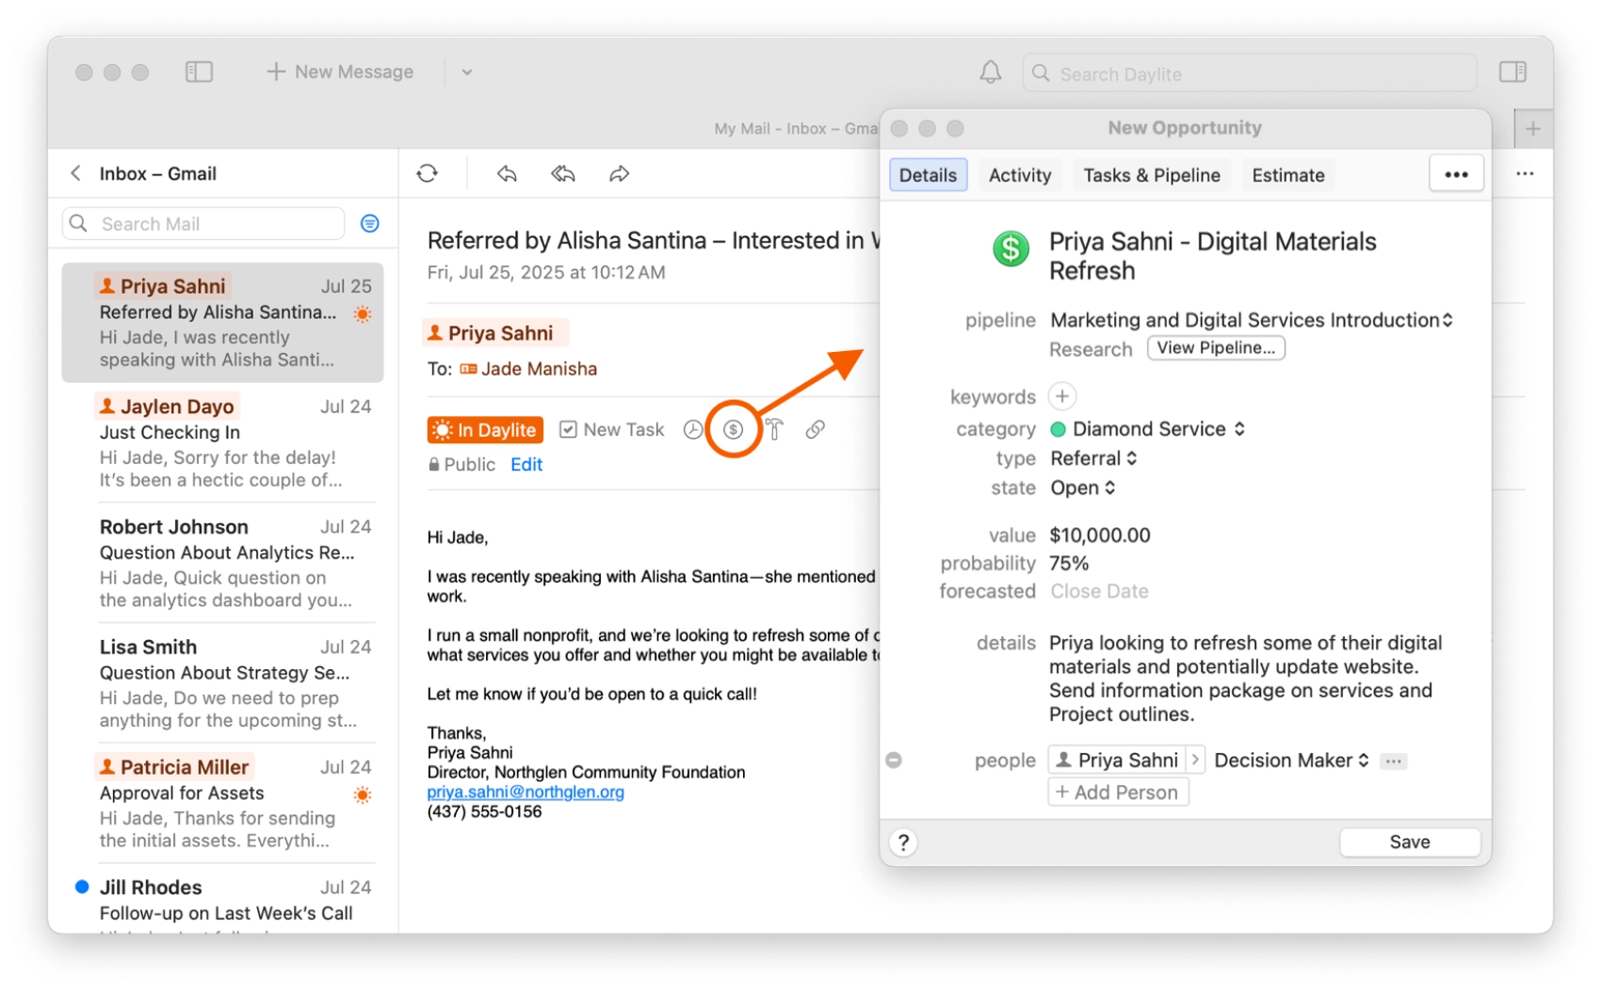Refresh the mailbox

(428, 173)
